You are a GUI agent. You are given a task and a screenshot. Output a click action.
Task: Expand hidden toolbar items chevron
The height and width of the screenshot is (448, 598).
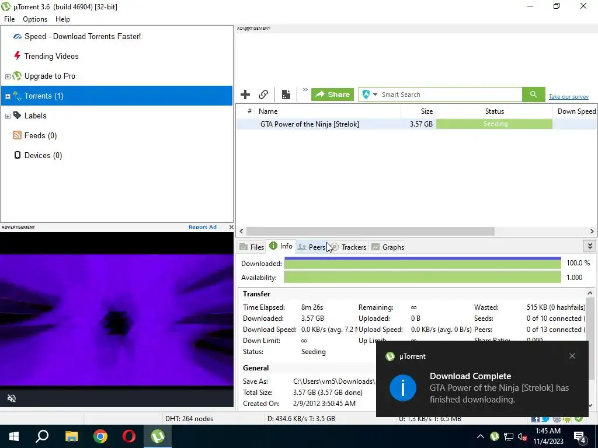point(305,90)
